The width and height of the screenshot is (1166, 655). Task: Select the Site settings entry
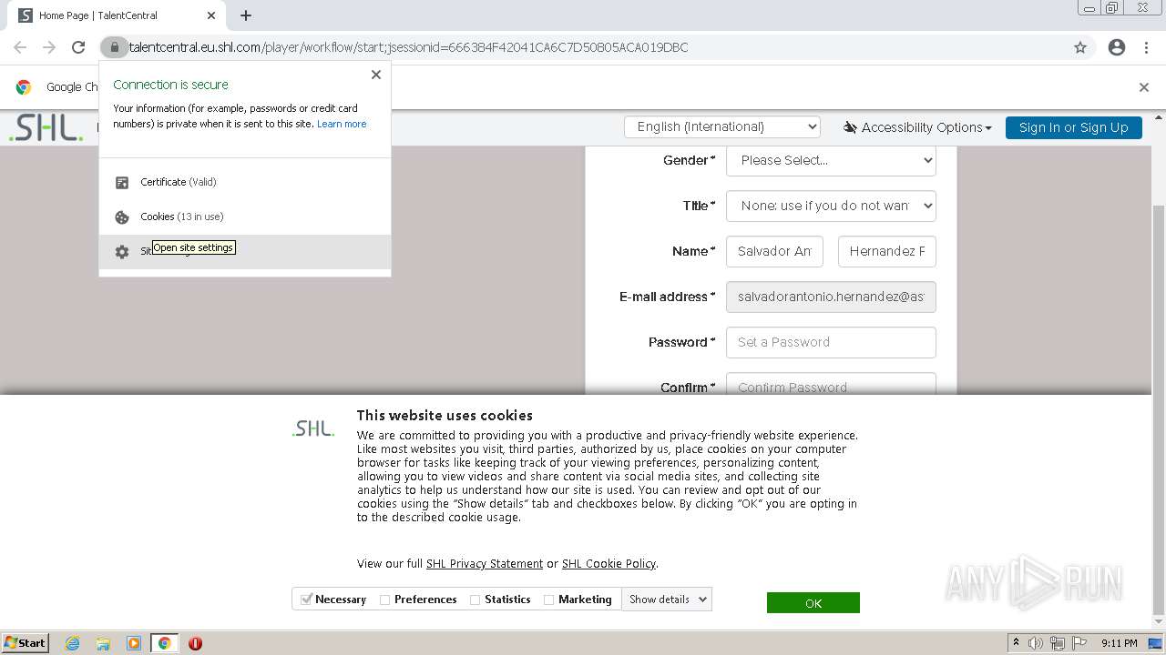245,252
